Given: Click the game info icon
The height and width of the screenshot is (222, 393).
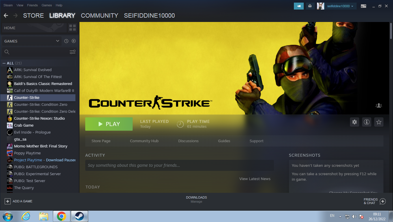Looking at the screenshot, I should [367, 122].
